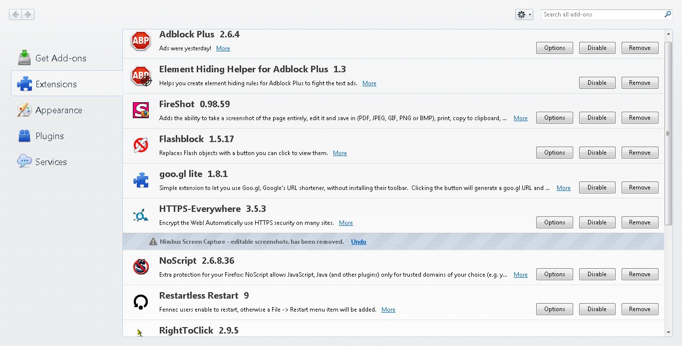Disable Element Hiding Helper
This screenshot has height=346, width=682.
pos(597,83)
